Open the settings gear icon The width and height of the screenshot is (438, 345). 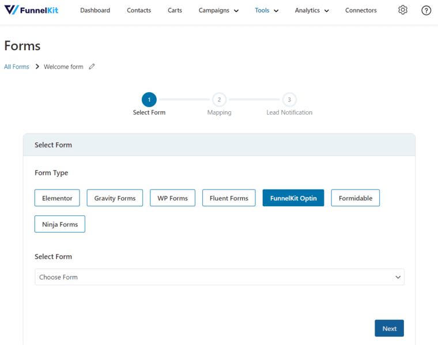point(402,10)
